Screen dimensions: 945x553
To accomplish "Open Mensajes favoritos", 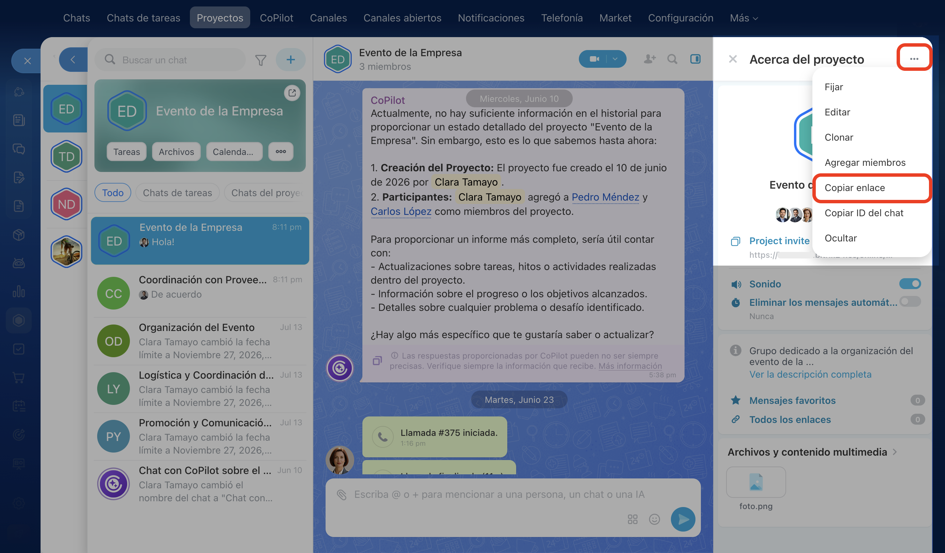I will (792, 400).
